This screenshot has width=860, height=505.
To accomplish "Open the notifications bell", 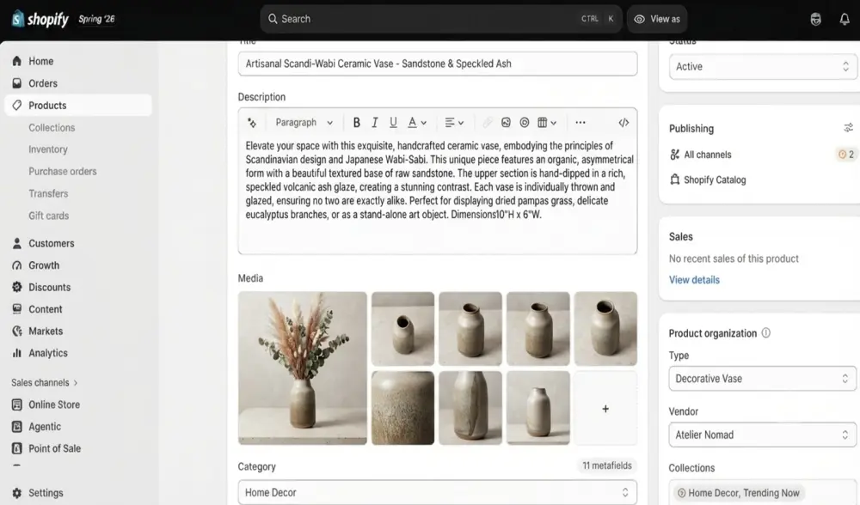I will 845,19.
